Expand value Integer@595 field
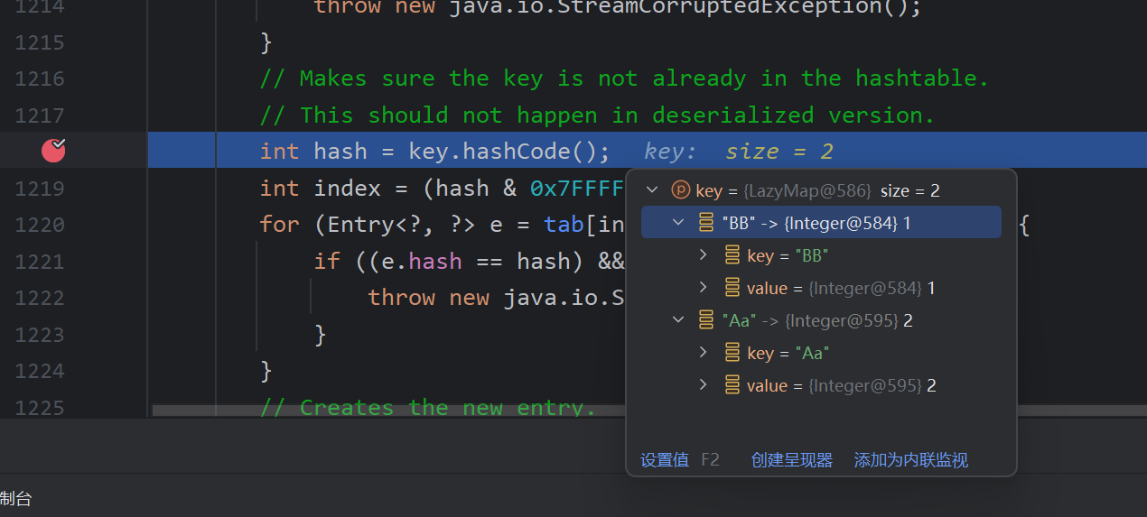 click(x=704, y=385)
